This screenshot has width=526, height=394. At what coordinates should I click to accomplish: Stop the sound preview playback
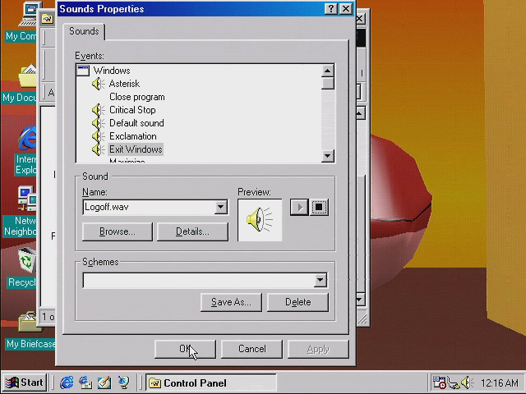click(319, 207)
